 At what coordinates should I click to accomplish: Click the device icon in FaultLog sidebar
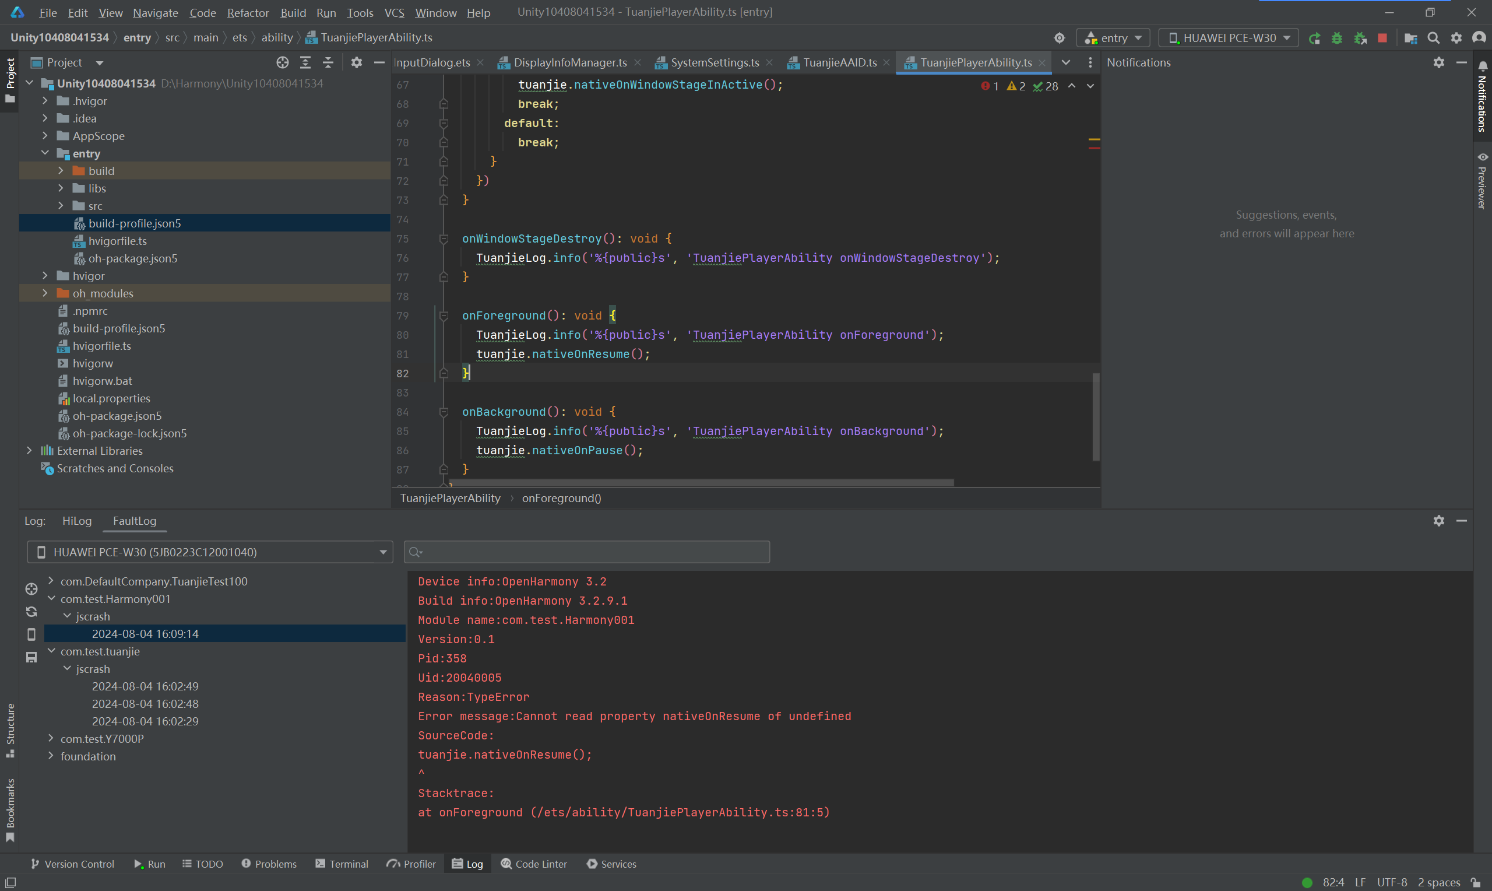32,634
